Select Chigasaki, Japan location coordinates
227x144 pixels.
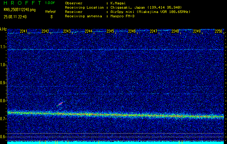point(146,7)
